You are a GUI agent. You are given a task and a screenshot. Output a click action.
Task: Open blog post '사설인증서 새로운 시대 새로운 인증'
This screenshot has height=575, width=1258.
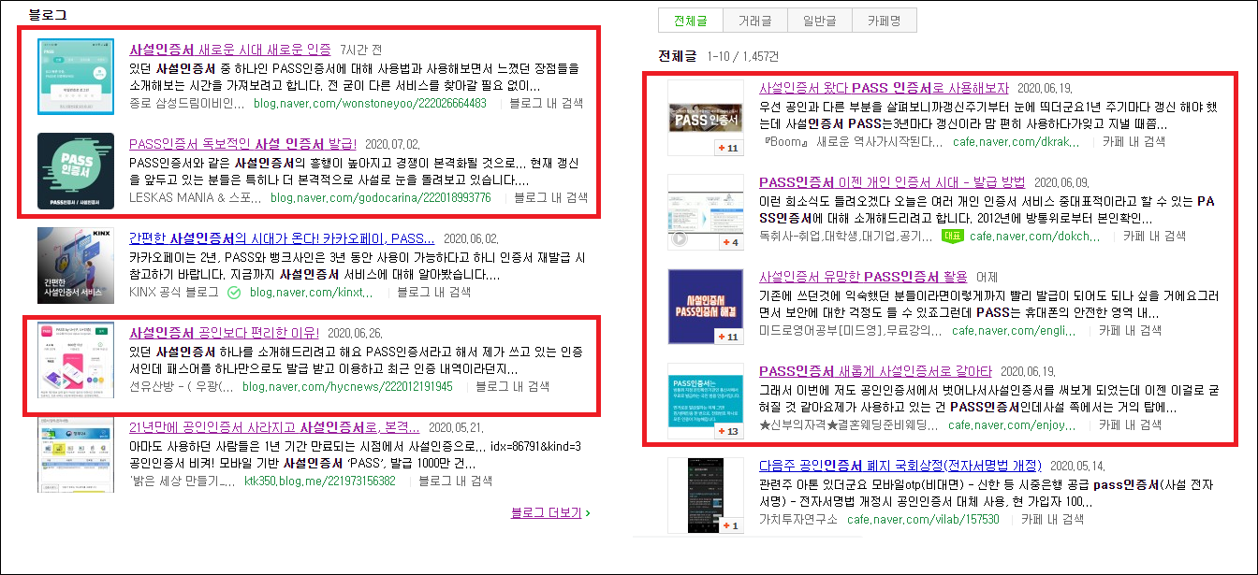point(230,49)
